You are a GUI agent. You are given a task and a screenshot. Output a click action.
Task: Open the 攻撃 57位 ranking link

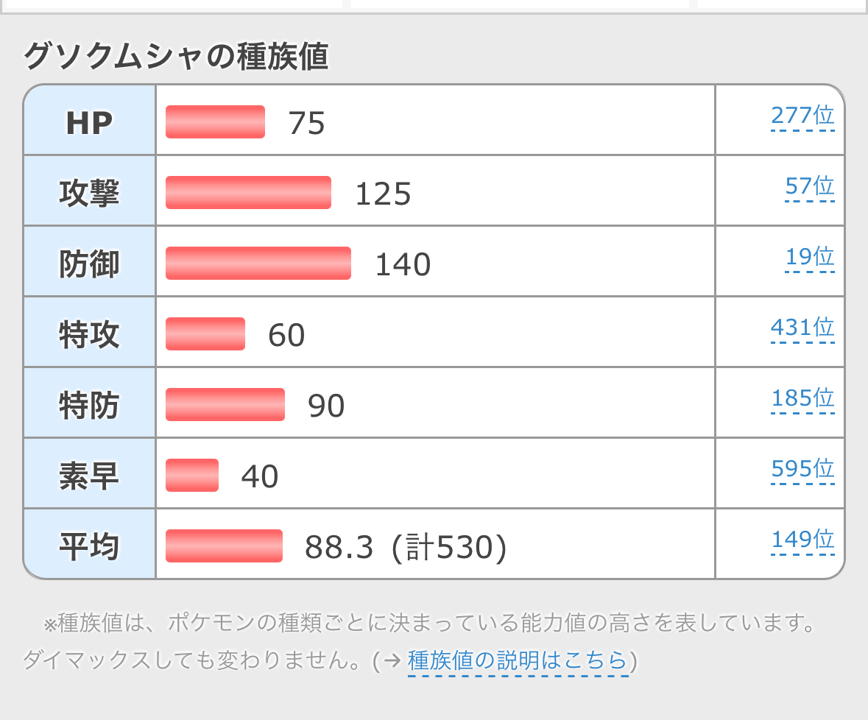pyautogui.click(x=809, y=186)
